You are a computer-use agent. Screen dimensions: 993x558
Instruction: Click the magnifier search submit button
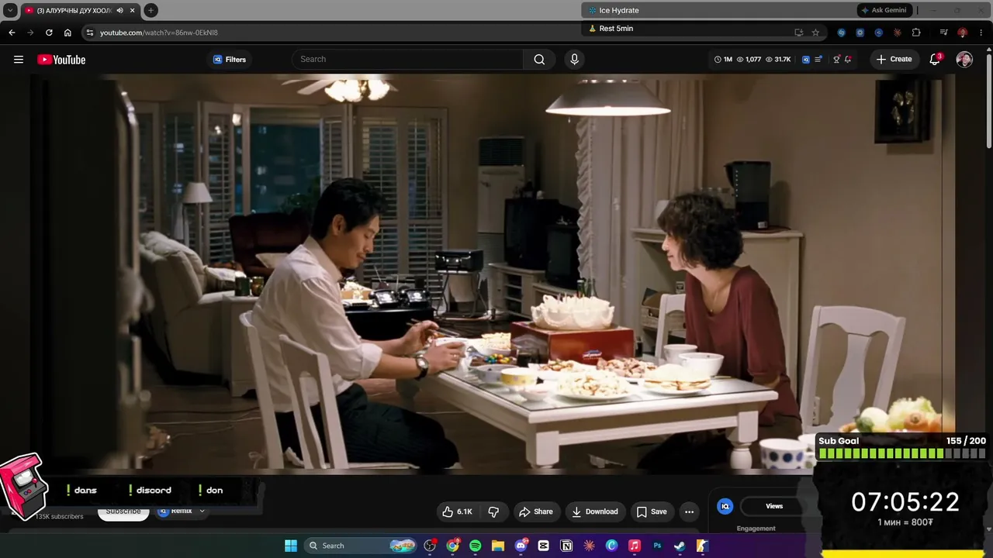pyautogui.click(x=539, y=60)
